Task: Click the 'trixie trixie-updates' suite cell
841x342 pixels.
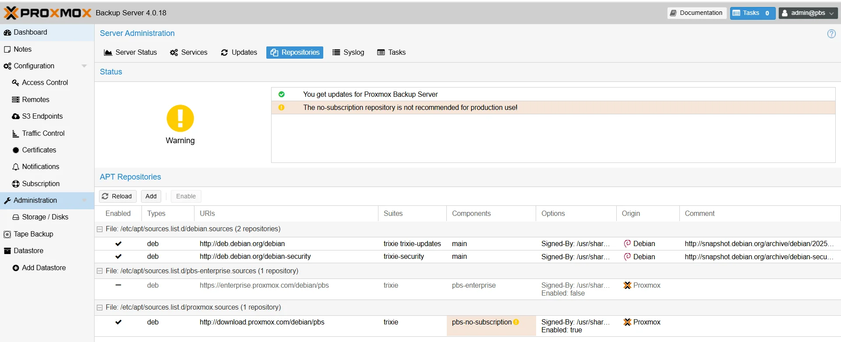Action: pos(412,244)
